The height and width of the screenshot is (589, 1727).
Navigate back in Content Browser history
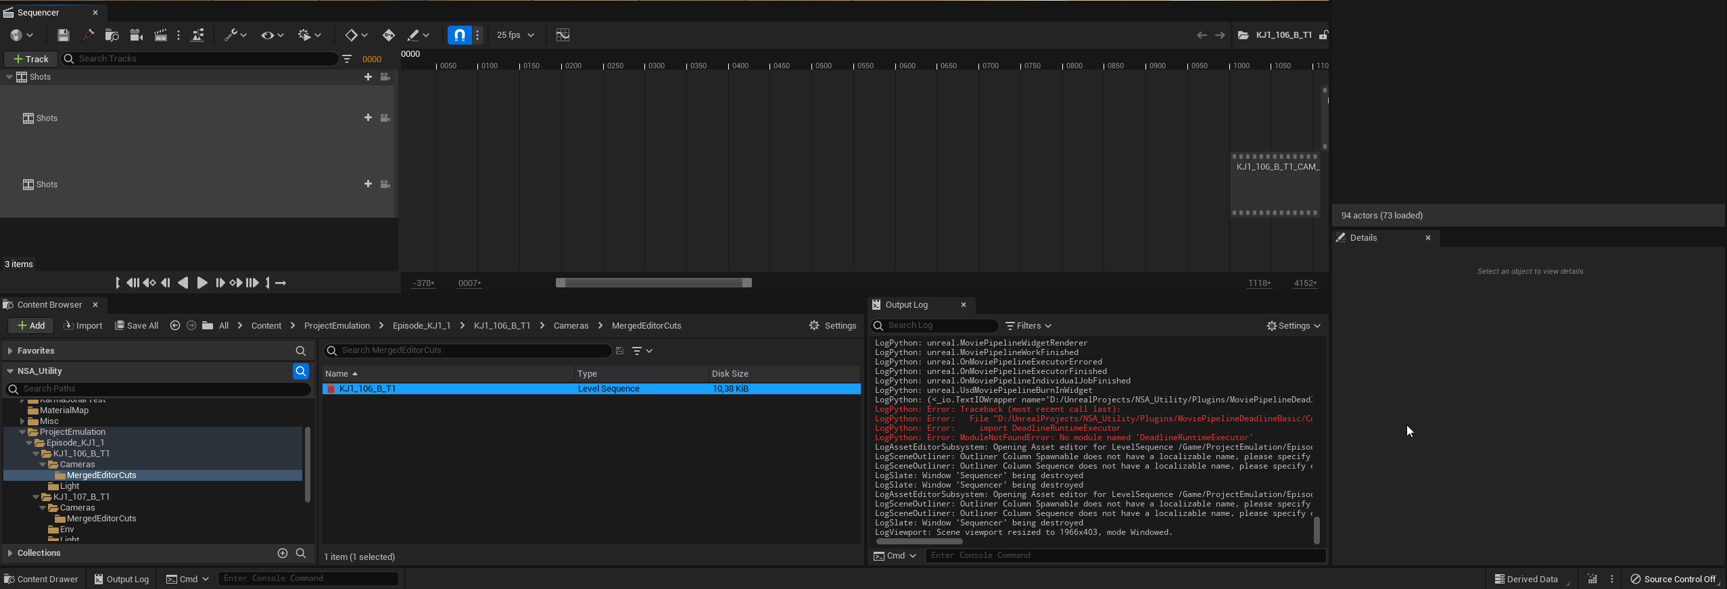175,326
